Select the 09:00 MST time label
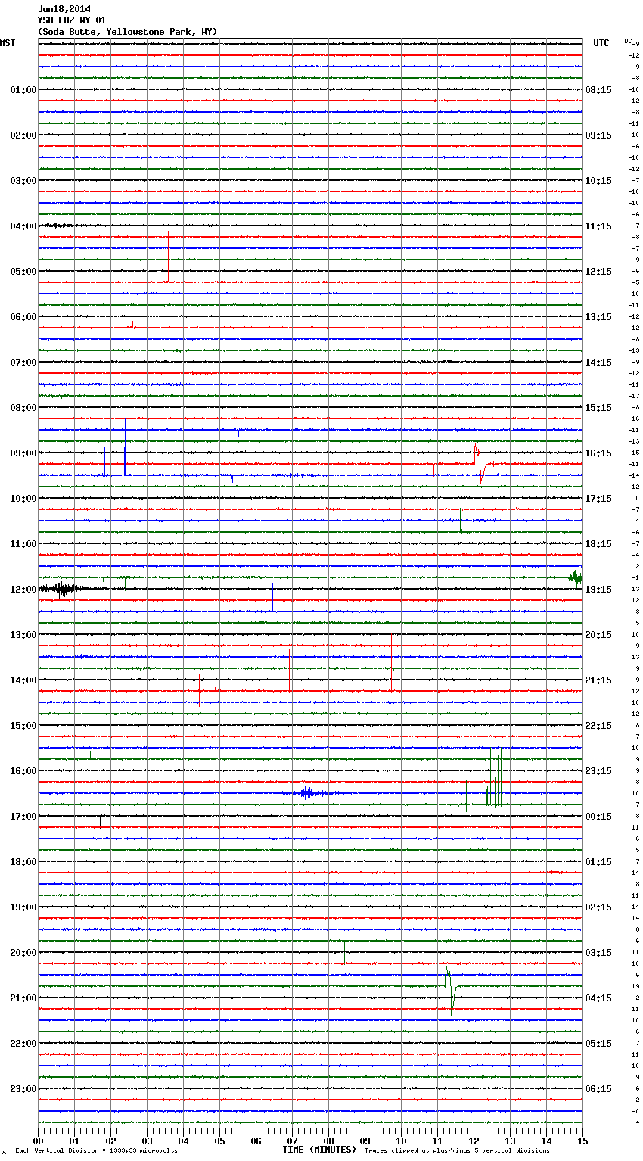 click(23, 453)
